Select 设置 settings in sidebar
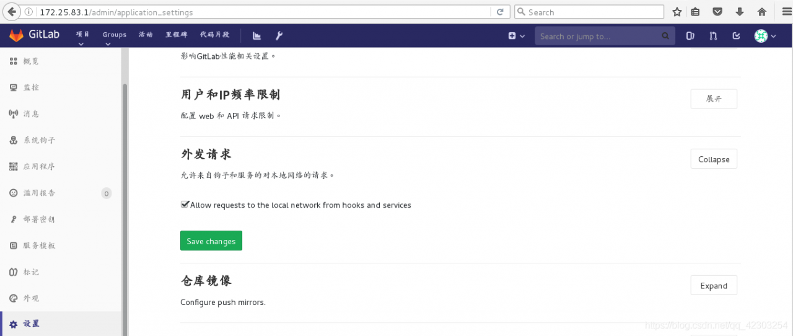Image resolution: width=793 pixels, height=336 pixels. pos(61,324)
